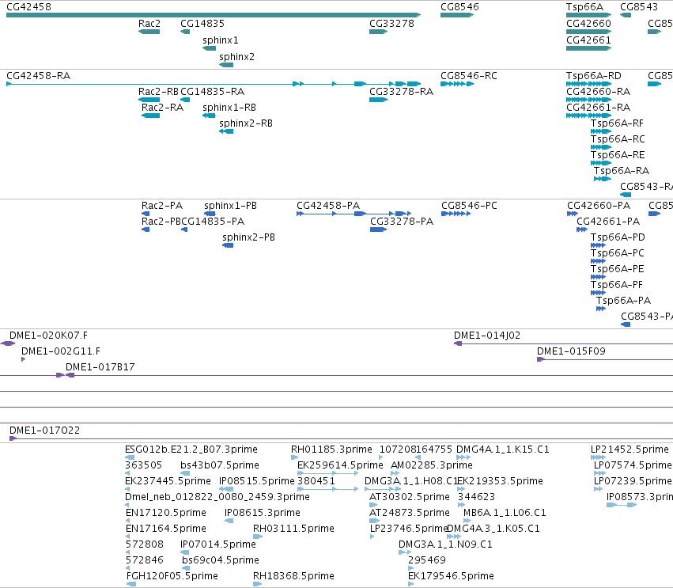This screenshot has width=673, height=588.
Task: Choose transcript label Rac2-RA
Action: point(162,108)
